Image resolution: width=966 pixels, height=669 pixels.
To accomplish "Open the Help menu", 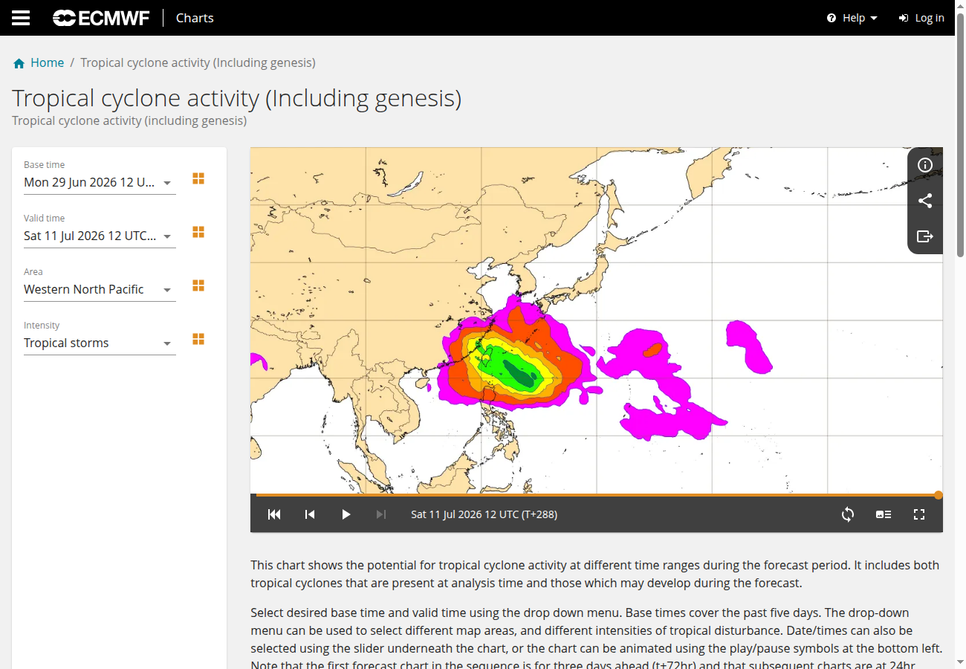I will coord(852,18).
